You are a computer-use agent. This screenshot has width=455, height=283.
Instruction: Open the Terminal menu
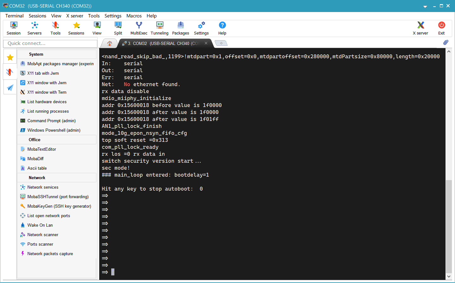tap(14, 16)
